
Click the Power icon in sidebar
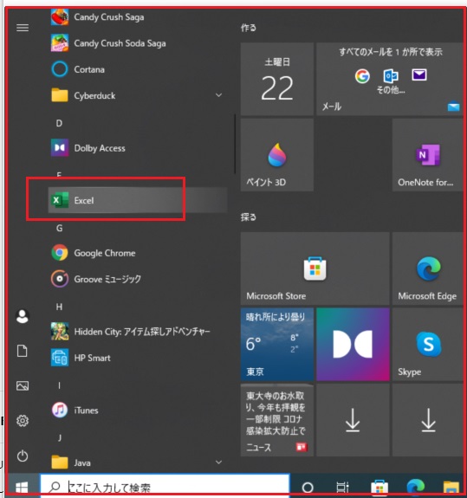click(x=23, y=456)
